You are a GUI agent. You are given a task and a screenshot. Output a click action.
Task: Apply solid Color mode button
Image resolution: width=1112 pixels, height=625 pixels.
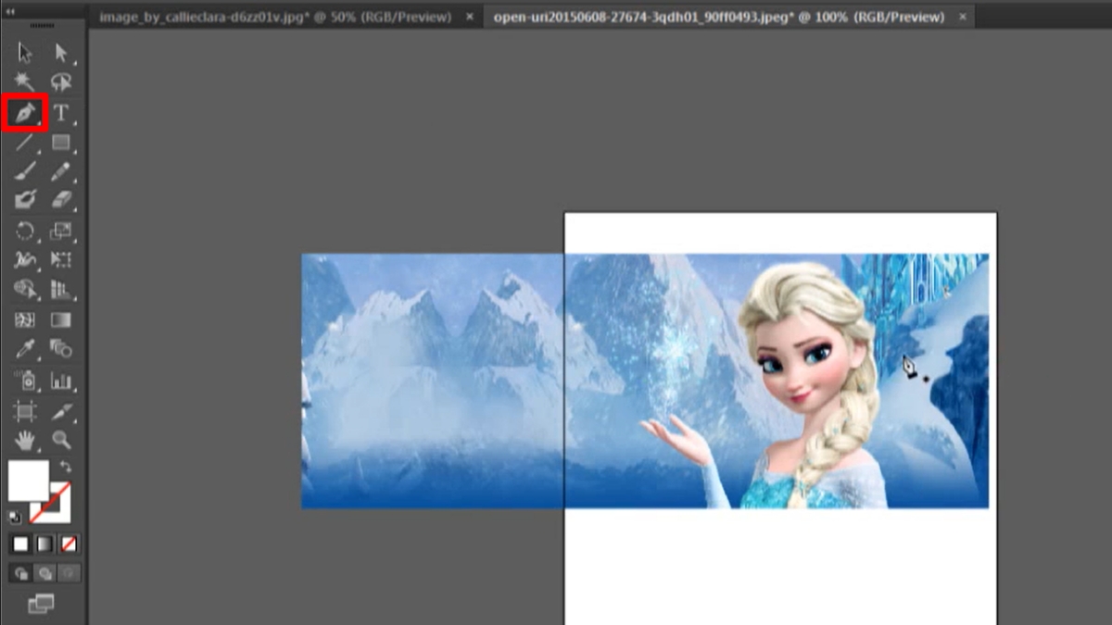coord(21,544)
